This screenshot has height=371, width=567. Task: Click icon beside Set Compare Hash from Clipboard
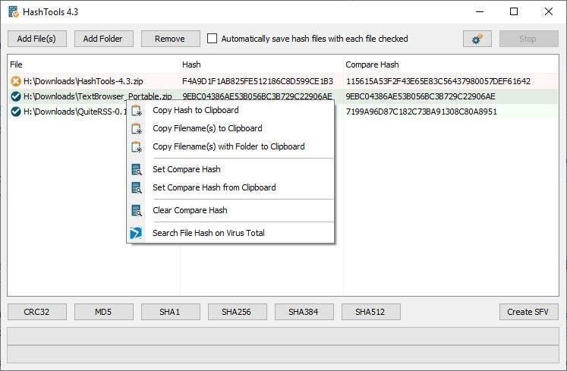click(x=137, y=187)
